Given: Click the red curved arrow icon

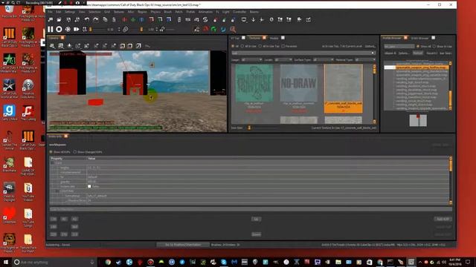Looking at the screenshot, I should [x=205, y=29].
